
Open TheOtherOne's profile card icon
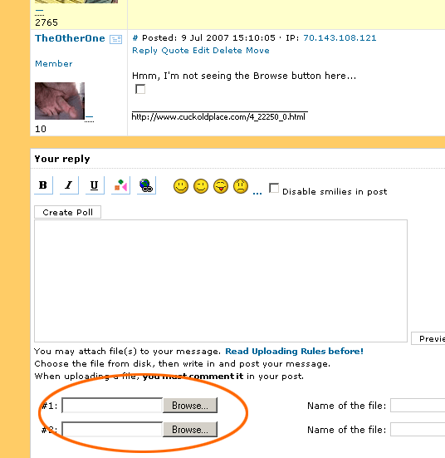click(x=116, y=39)
